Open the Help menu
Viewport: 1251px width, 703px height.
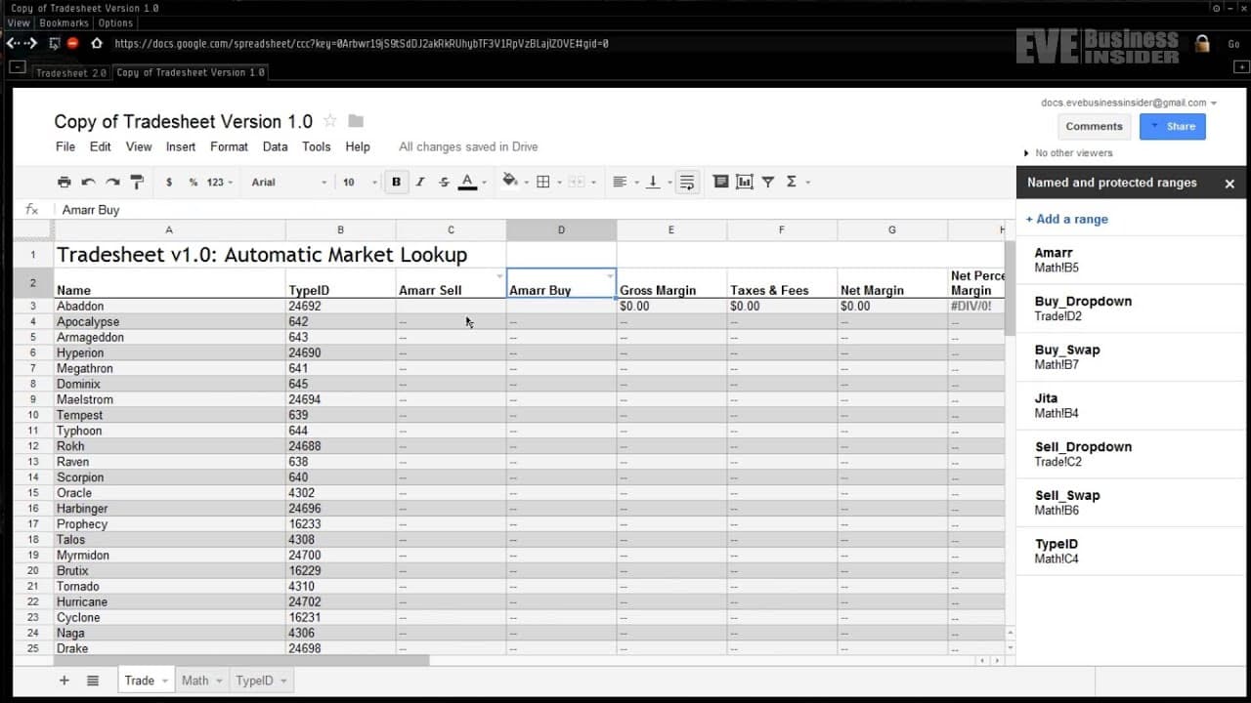tap(358, 146)
